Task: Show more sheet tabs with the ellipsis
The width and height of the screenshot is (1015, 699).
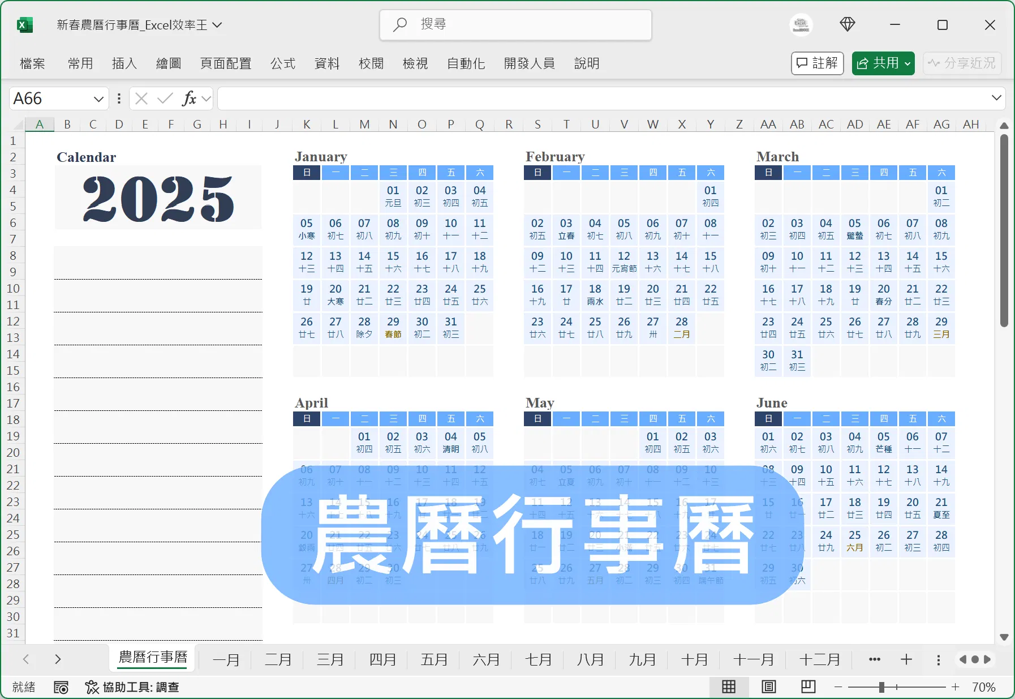Action: [874, 659]
